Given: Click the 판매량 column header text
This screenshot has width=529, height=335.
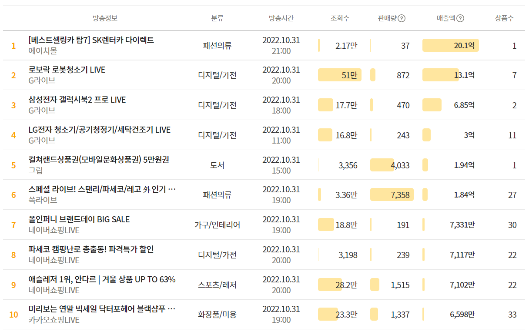Looking at the screenshot, I should [x=388, y=18].
